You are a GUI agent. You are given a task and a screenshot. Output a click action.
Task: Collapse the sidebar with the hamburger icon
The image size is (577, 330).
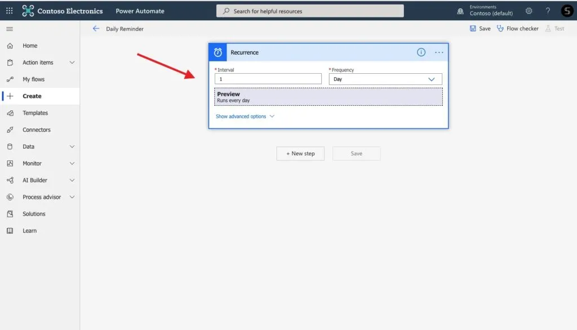[x=10, y=29]
